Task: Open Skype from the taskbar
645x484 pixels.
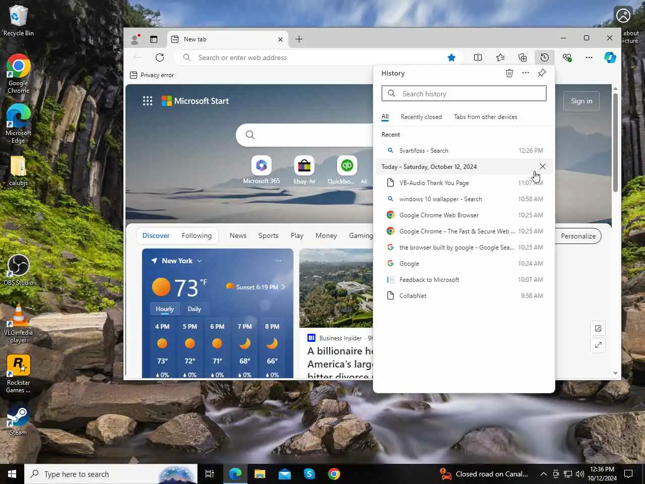Action: point(309,474)
